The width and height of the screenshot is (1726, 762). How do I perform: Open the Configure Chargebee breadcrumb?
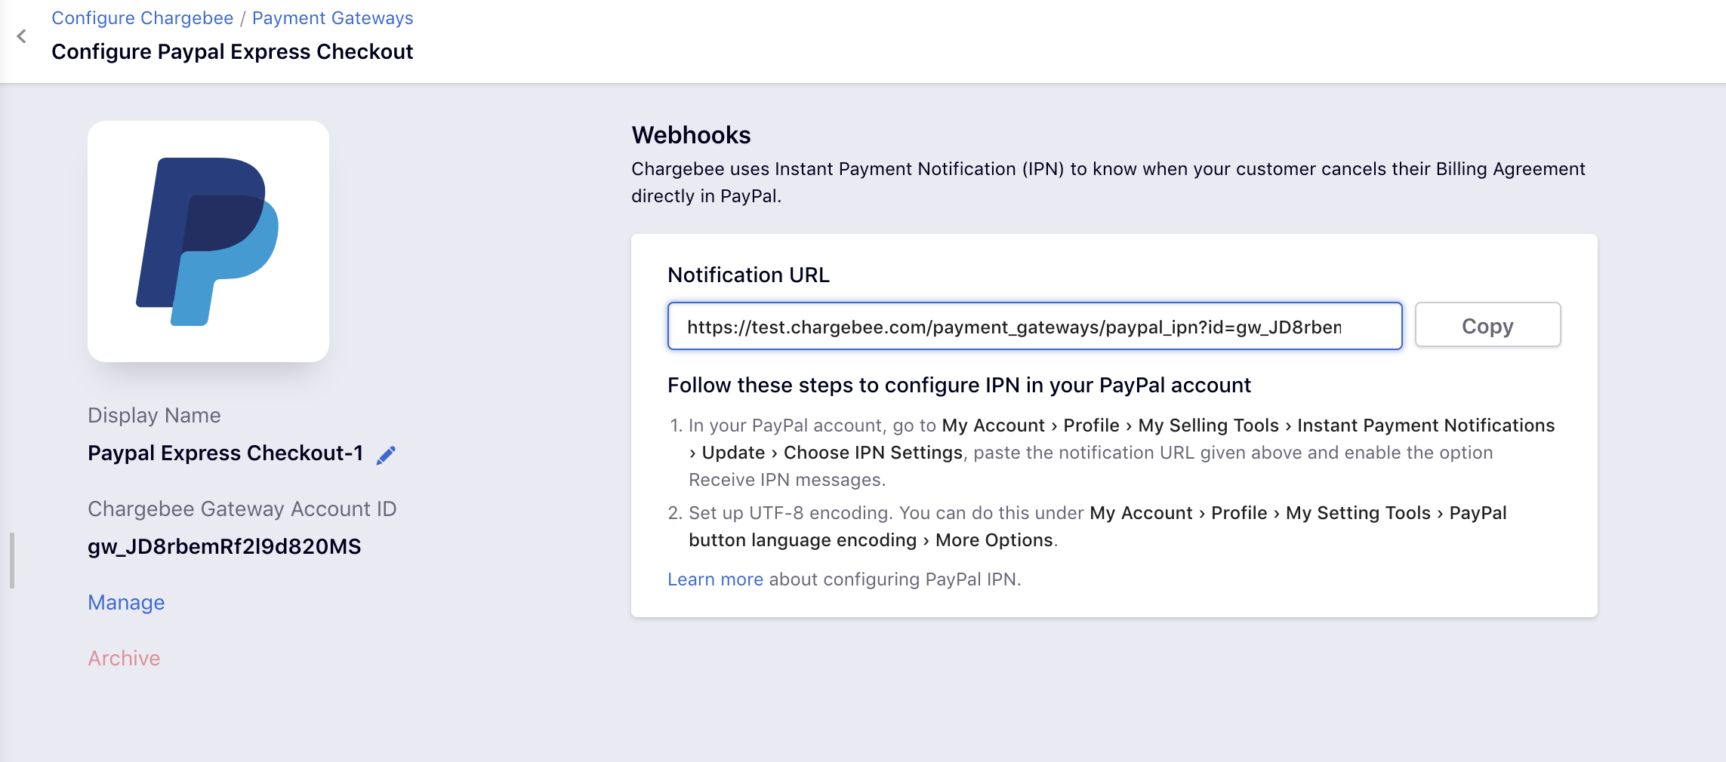point(142,18)
